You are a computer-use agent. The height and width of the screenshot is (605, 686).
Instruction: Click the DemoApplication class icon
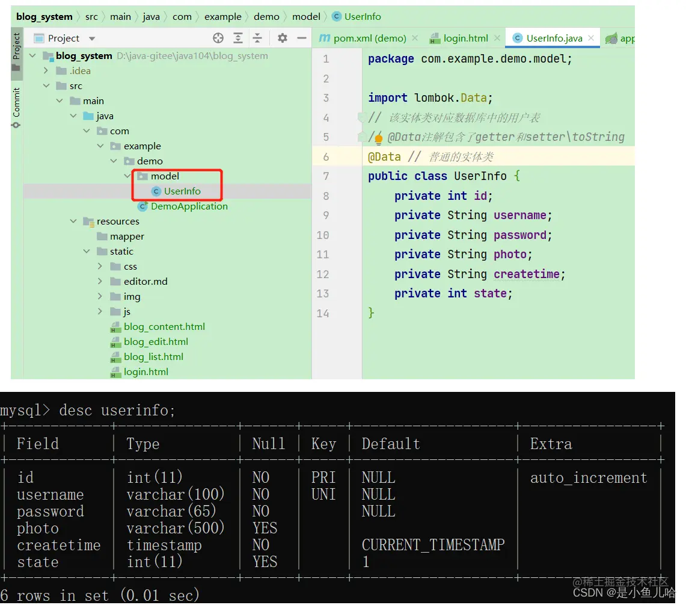[x=142, y=206]
